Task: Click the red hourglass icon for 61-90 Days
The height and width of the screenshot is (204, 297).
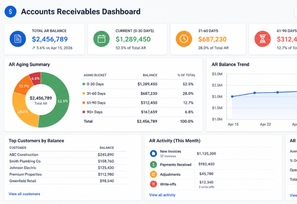Action: point(262,39)
